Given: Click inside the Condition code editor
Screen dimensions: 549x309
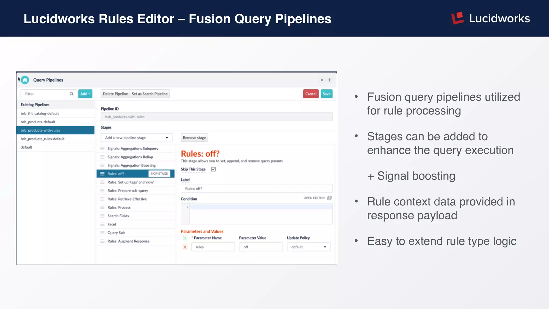Looking at the screenshot, I should tap(257, 214).
